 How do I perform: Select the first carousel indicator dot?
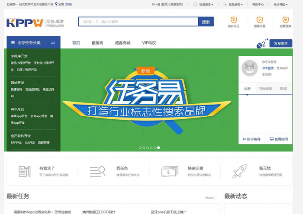click(140, 148)
